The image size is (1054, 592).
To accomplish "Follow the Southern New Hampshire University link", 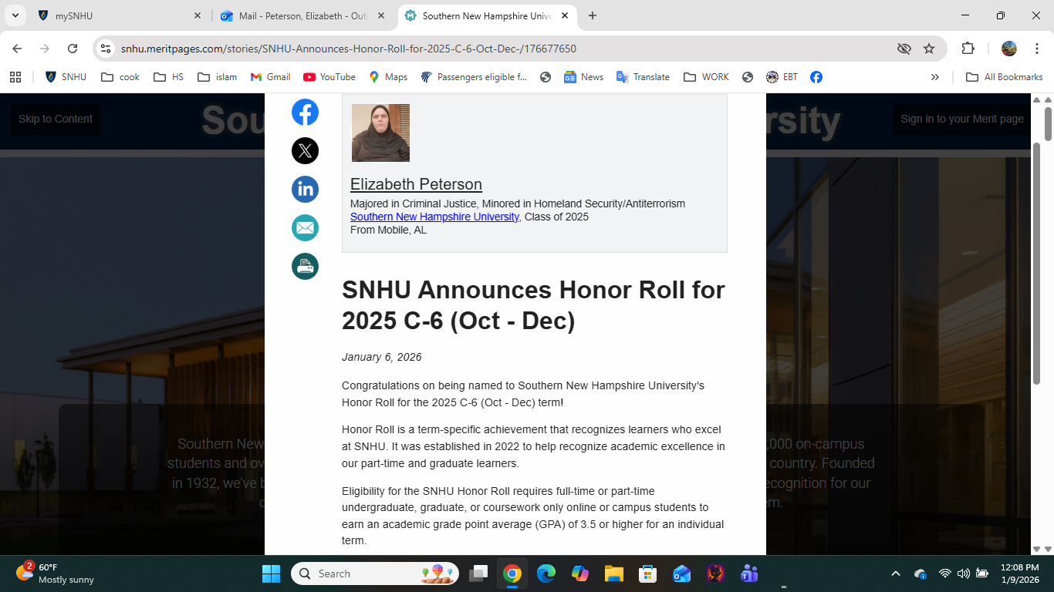I will [x=434, y=217].
